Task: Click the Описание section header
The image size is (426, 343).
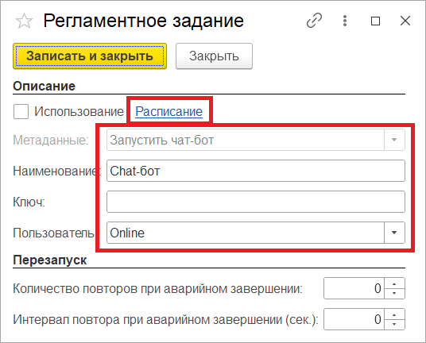Action: coord(44,86)
